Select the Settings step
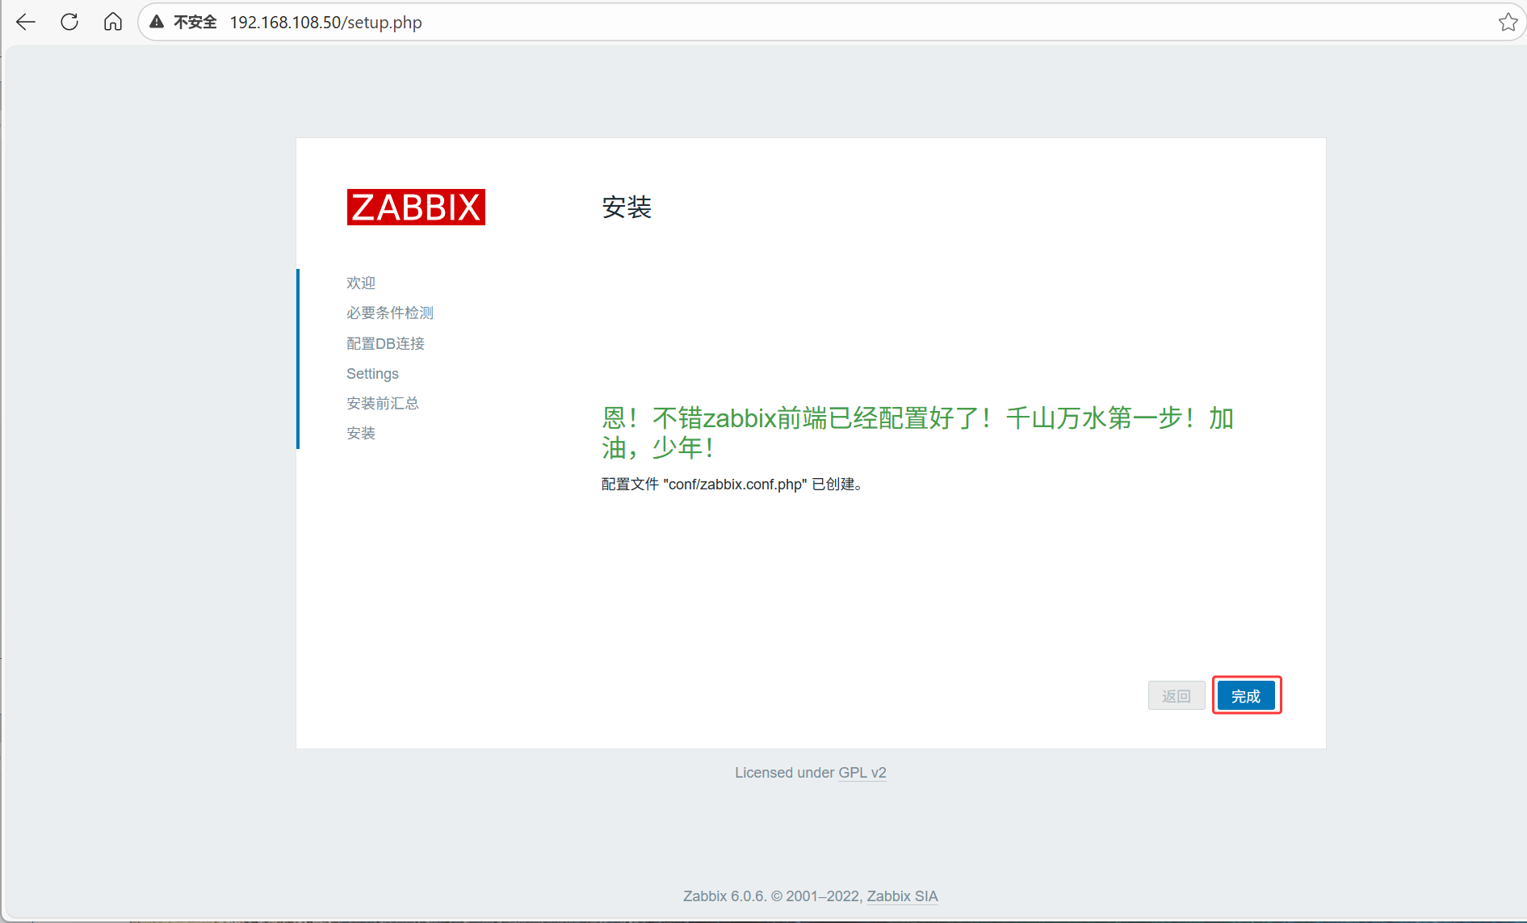Image resolution: width=1527 pixels, height=923 pixels. [372, 373]
